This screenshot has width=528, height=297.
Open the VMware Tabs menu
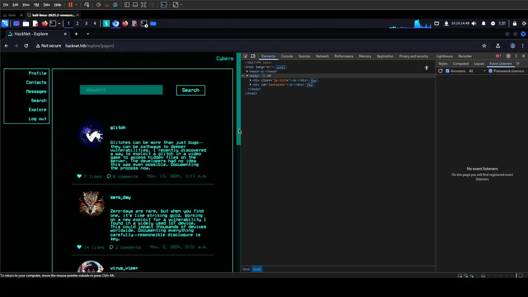(x=47, y=5)
